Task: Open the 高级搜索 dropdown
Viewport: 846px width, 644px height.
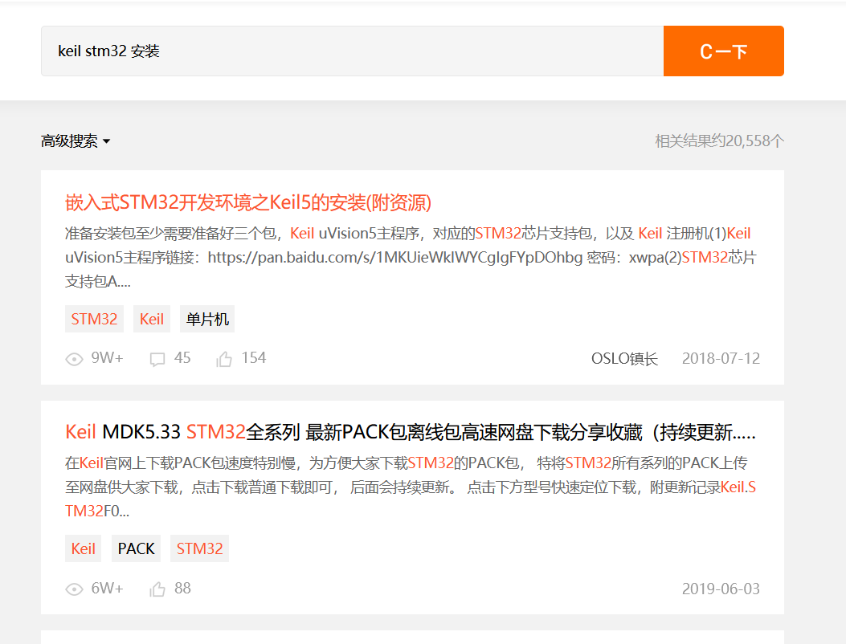Action: (x=76, y=141)
